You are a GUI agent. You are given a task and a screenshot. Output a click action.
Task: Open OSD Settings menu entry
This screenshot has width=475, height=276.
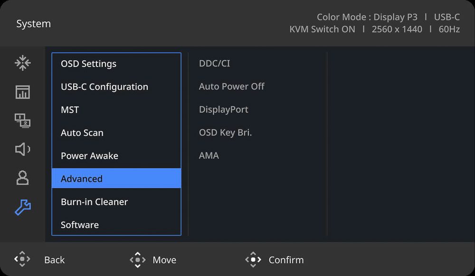(116, 64)
